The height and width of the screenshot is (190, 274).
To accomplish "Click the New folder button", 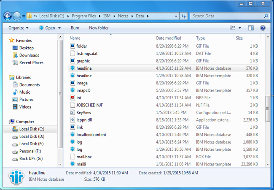I will point(99,28).
